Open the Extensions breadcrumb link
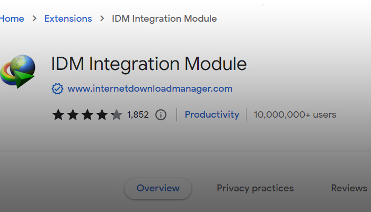 (68, 19)
